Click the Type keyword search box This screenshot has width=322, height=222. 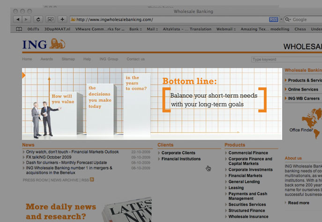click(x=286, y=60)
